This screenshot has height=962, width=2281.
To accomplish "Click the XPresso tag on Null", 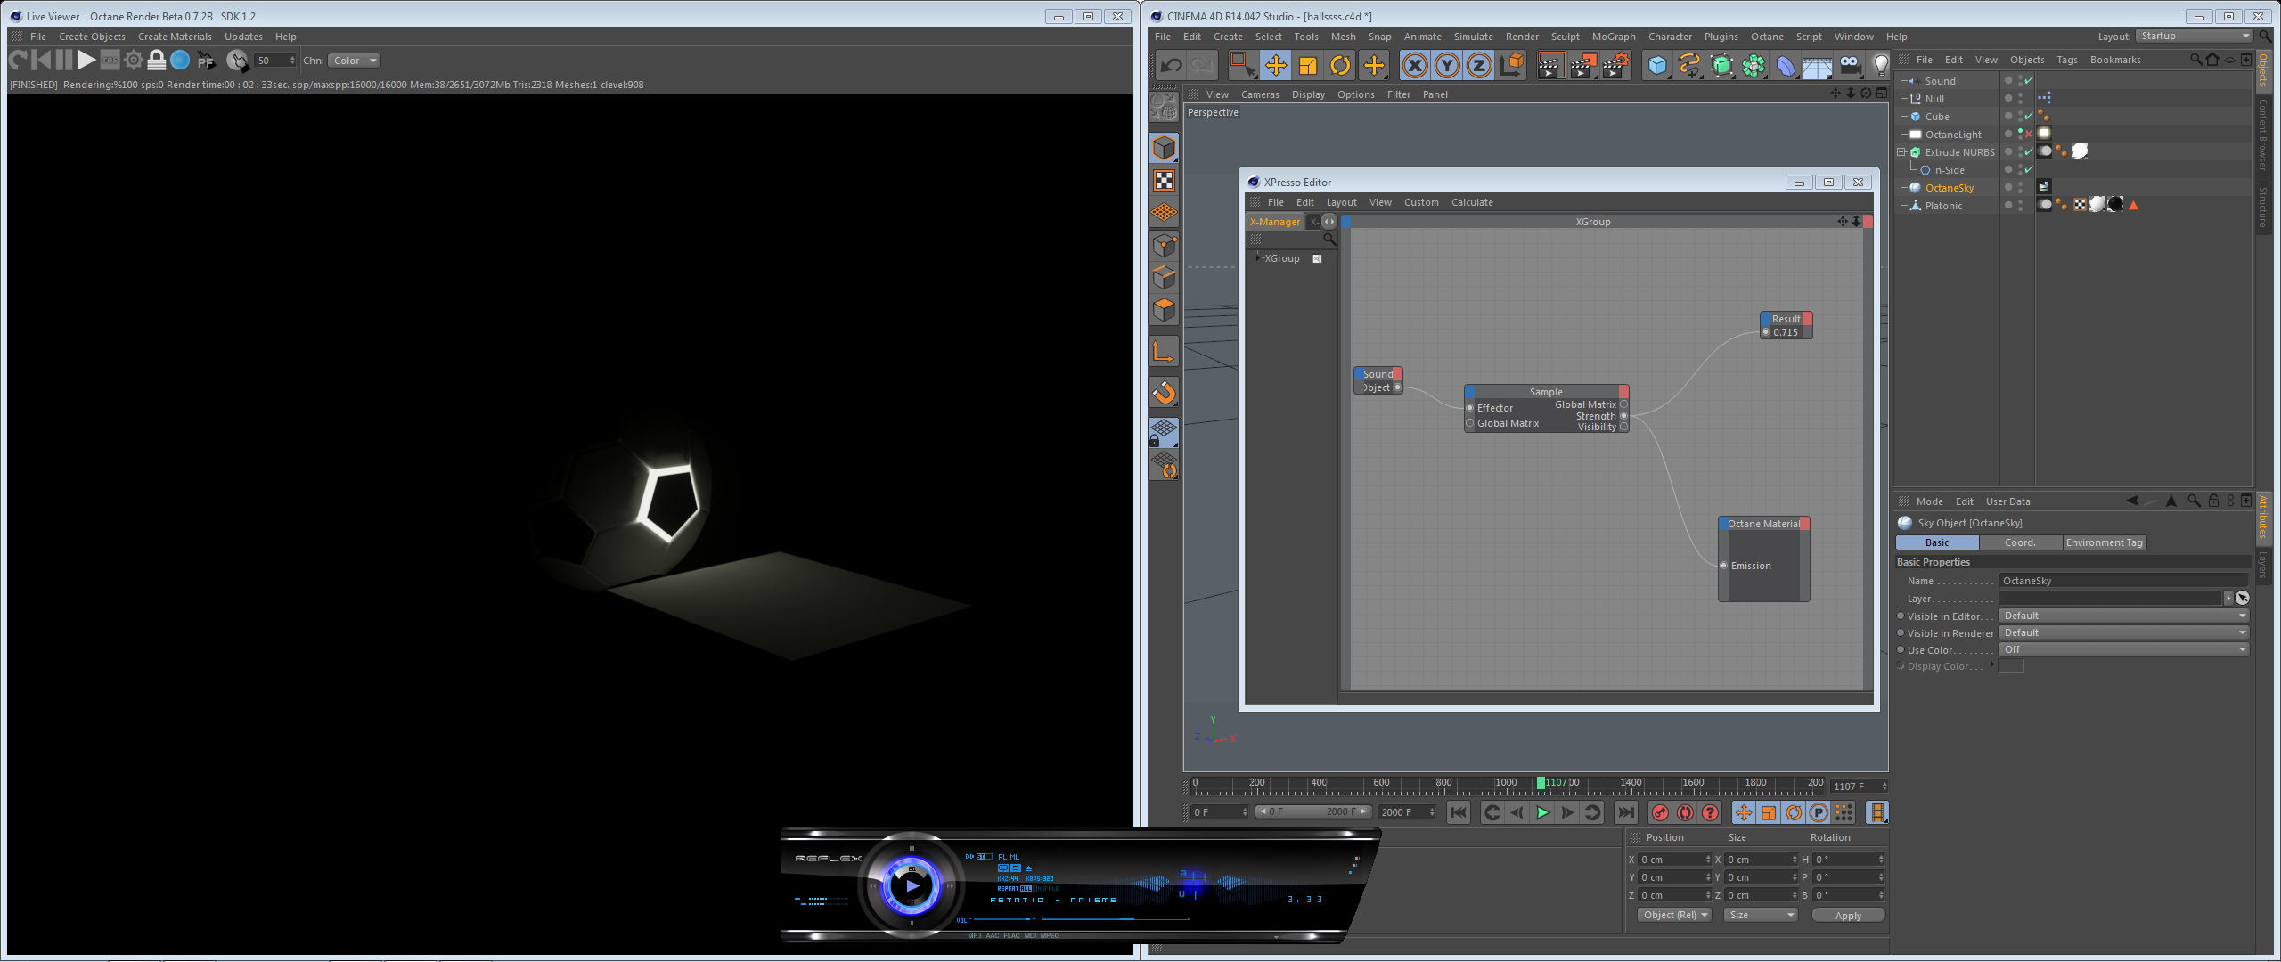I will point(2044,98).
